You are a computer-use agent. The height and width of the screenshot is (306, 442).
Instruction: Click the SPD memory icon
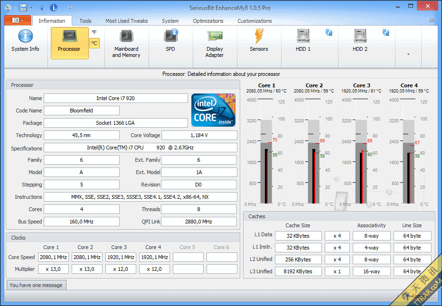pyautogui.click(x=170, y=42)
